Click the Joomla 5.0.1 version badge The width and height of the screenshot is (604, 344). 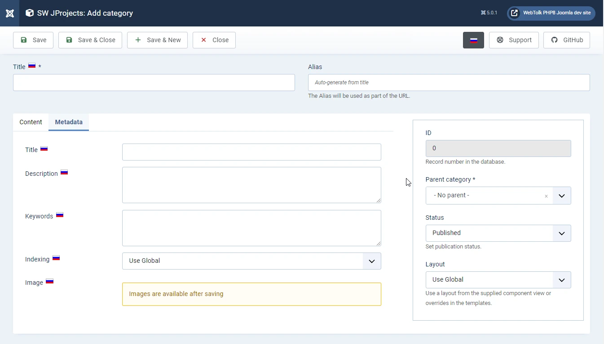tap(489, 13)
